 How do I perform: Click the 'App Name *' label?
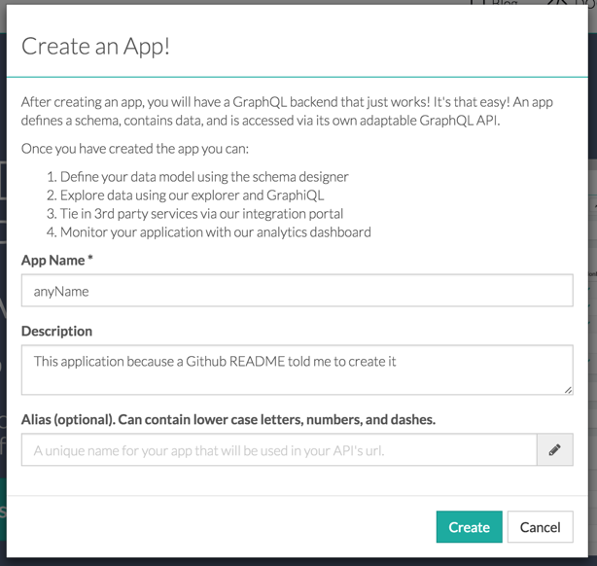coord(57,261)
